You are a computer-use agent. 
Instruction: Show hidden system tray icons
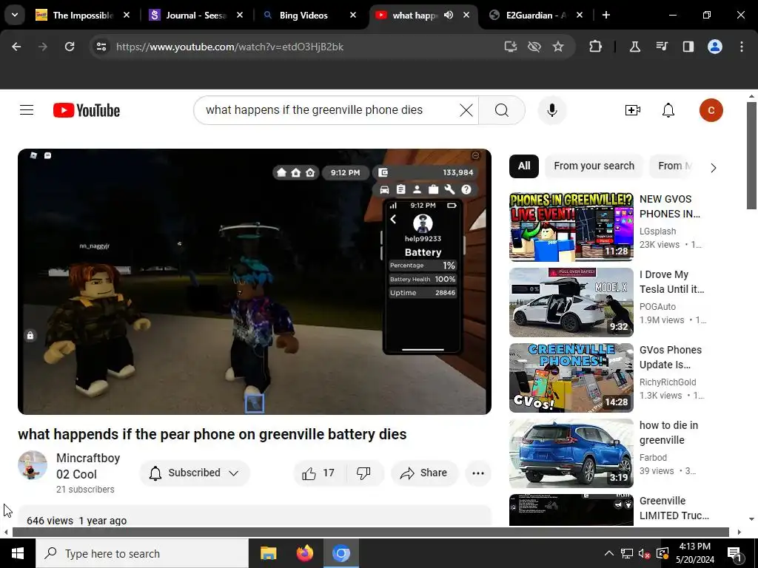pyautogui.click(x=608, y=553)
